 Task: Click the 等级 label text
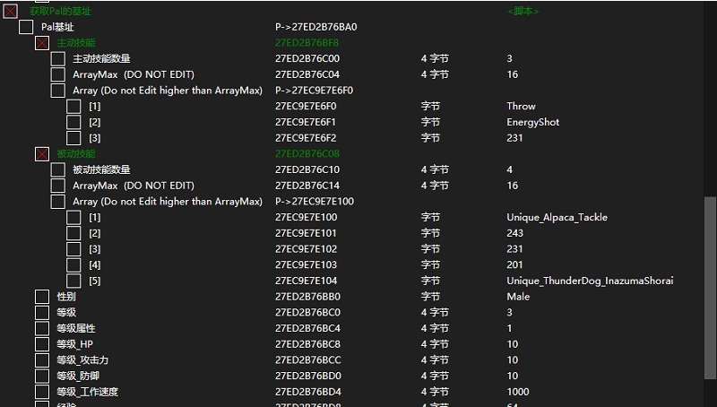click(x=66, y=312)
